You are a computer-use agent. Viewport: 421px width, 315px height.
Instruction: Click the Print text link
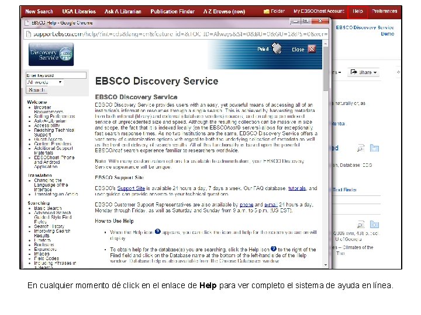click(x=263, y=49)
